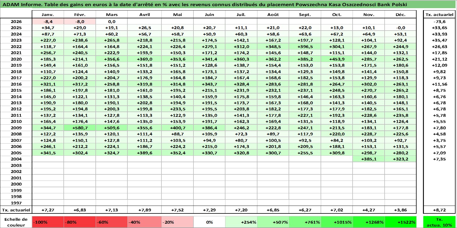Click the Tx. actua. 10% green box
457x228 pixels.
[439, 222]
